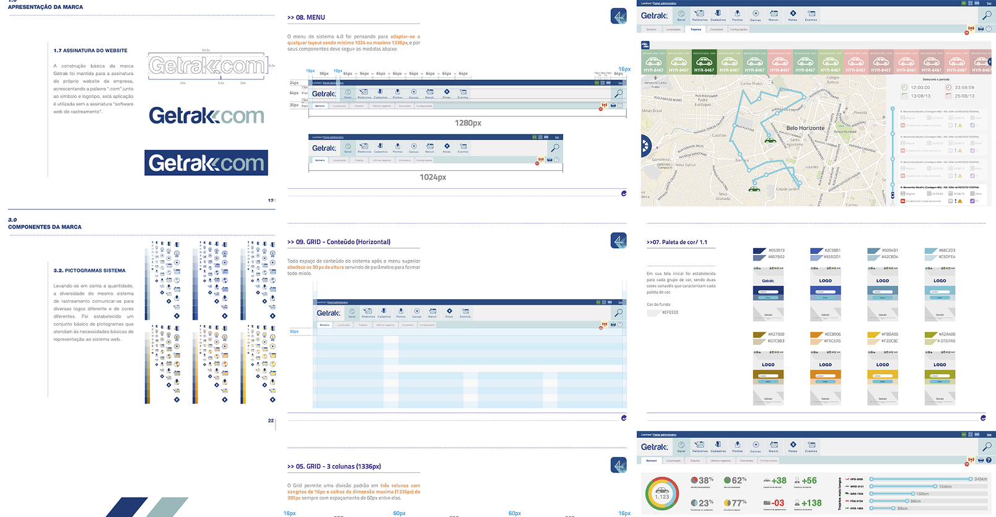Click print icon in the Trajetos map screen
Image resolution: width=996 pixels, height=517 pixels.
pyautogui.click(x=981, y=28)
